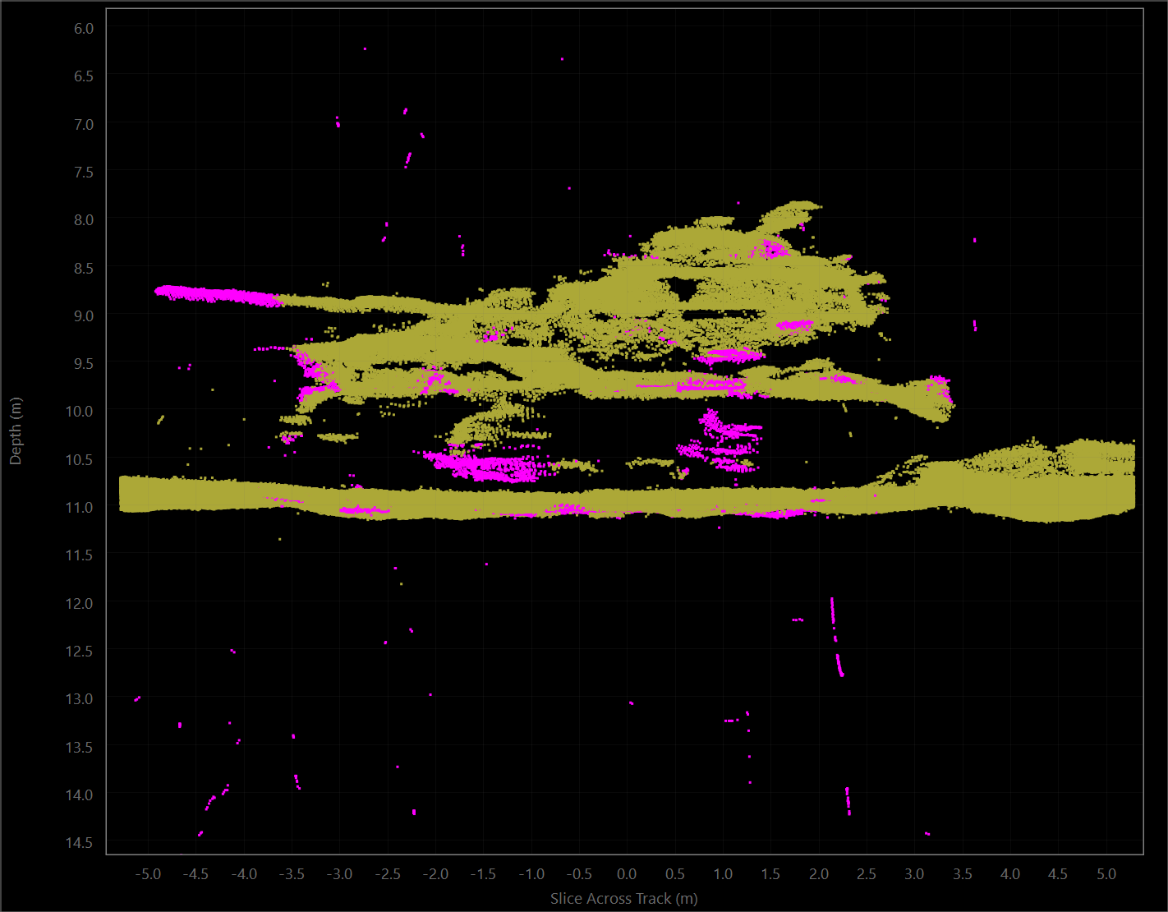The image size is (1168, 912).
Task: Click the 11.0 depth axis tick label
Action: (x=80, y=507)
